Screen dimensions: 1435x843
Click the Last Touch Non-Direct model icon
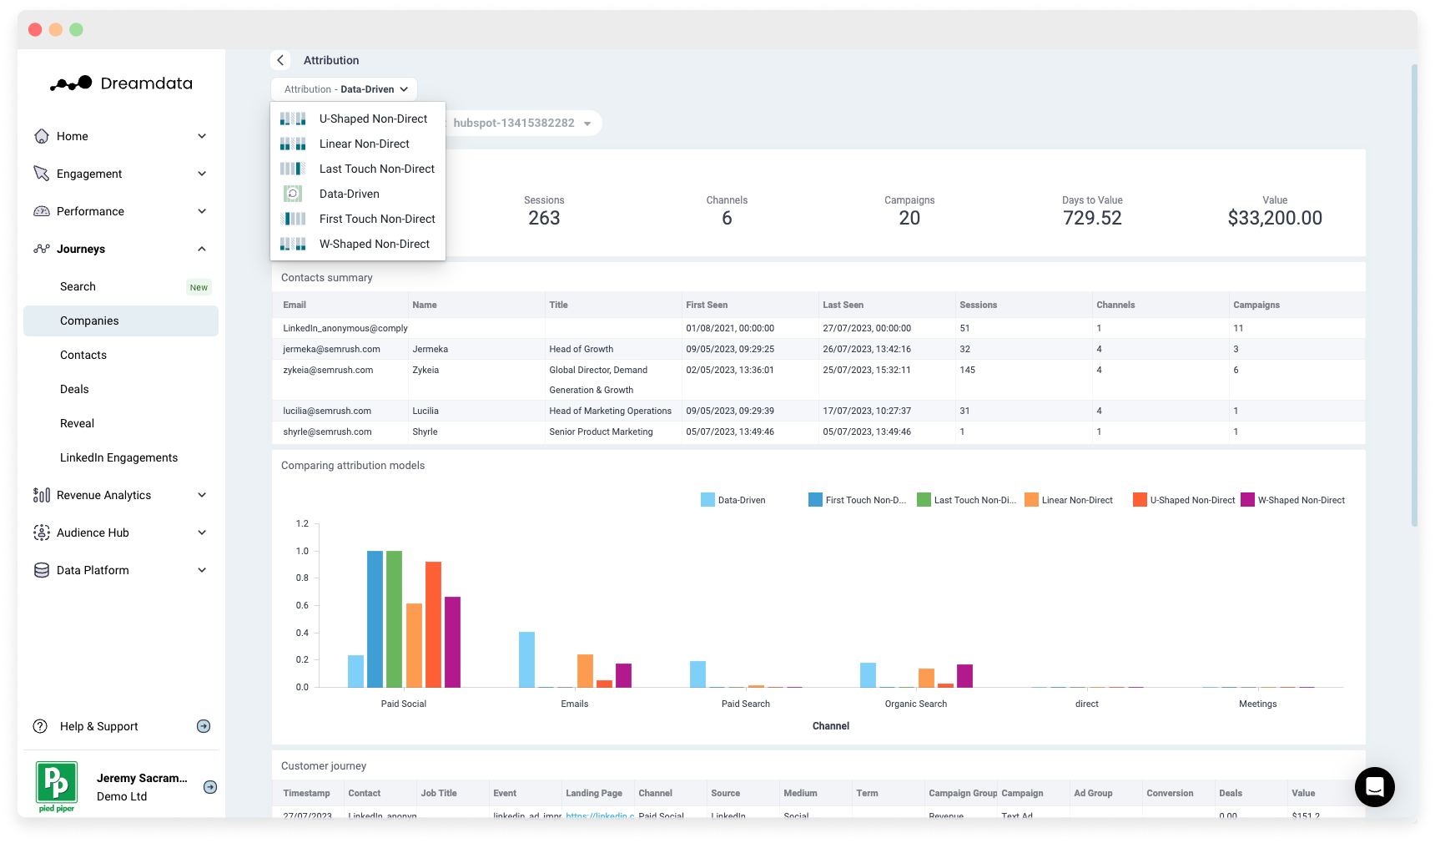(x=293, y=169)
